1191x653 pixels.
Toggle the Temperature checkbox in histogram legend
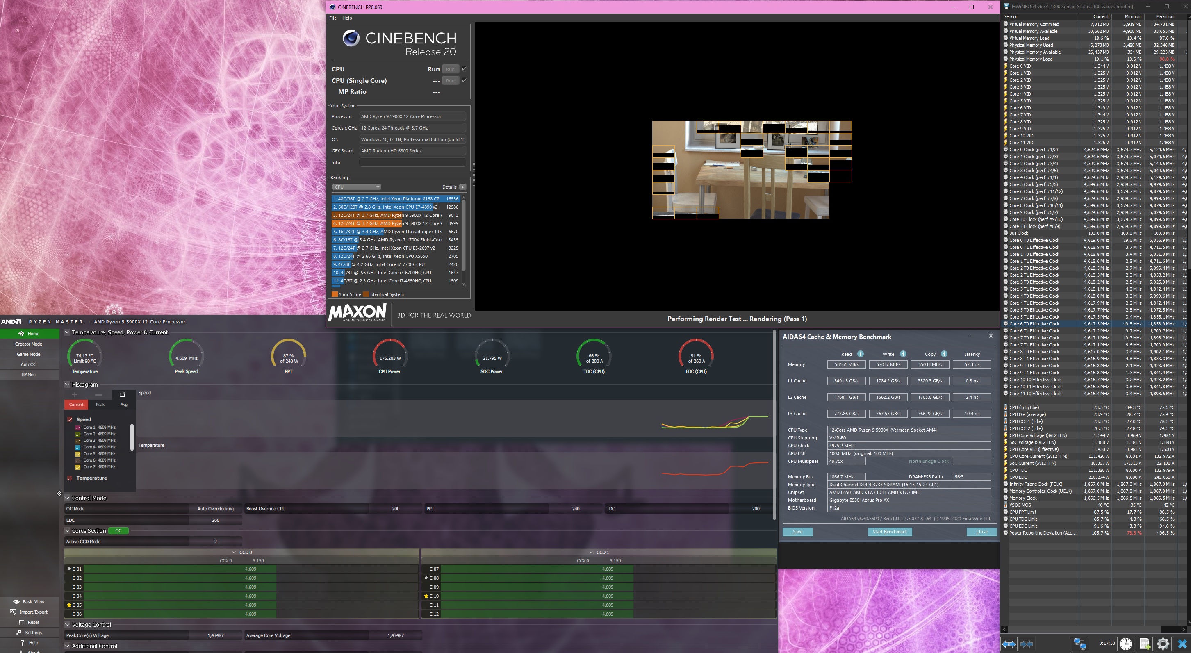point(70,478)
